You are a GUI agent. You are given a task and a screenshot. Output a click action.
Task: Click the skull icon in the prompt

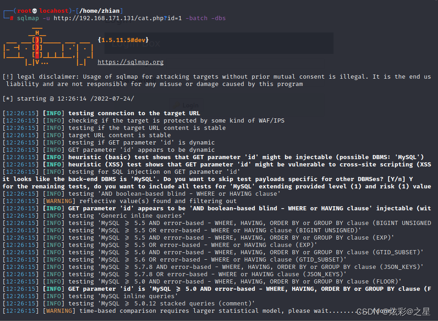[x=35, y=11]
